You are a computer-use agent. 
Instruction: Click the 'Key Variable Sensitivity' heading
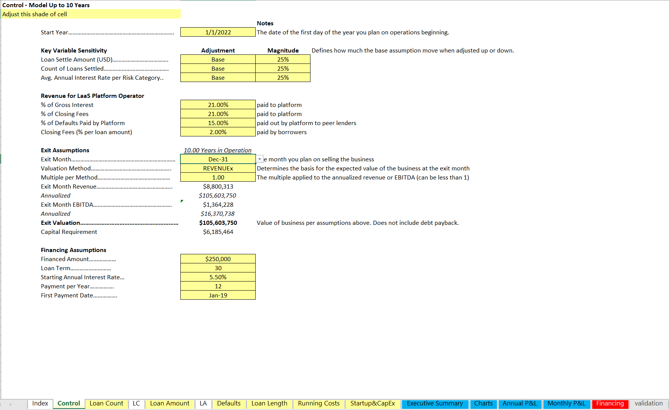tap(74, 50)
